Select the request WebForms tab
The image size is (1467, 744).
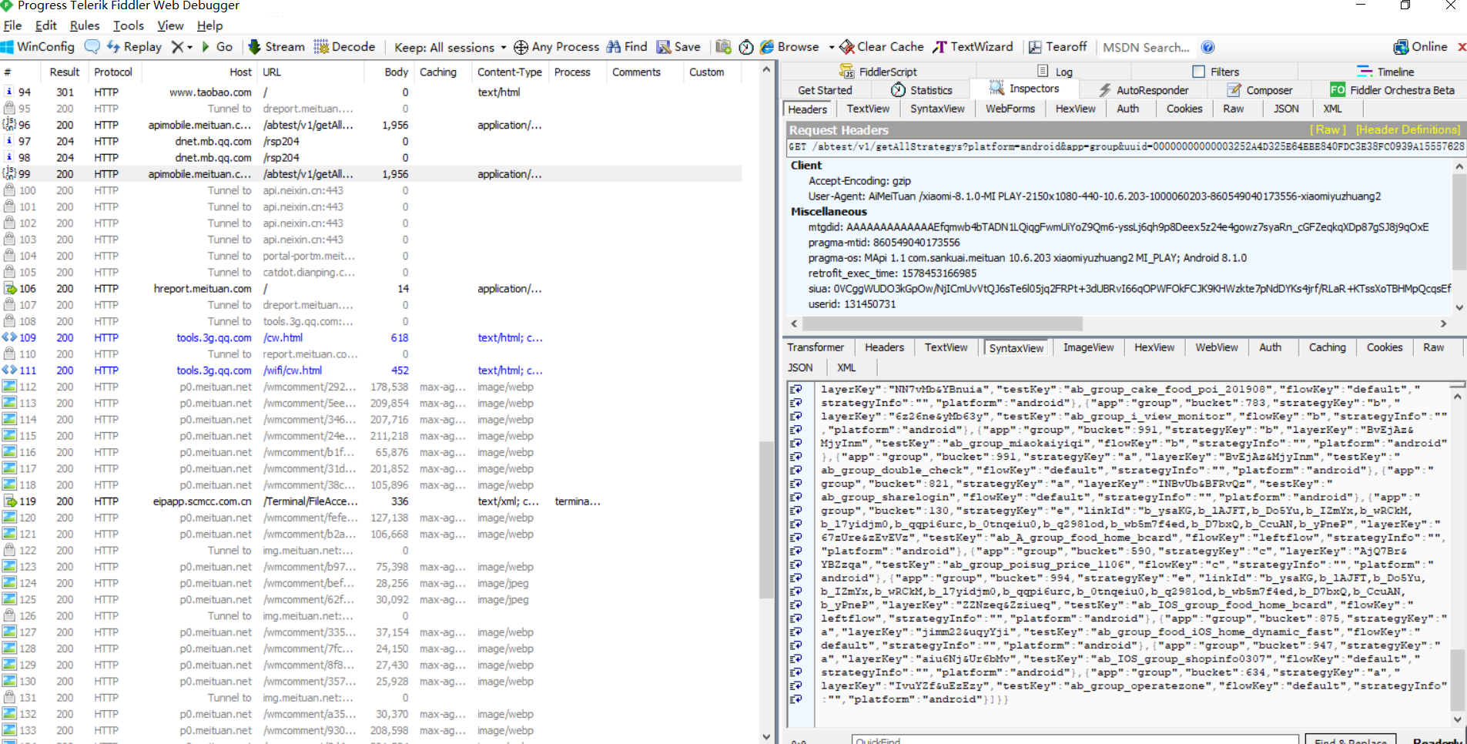click(x=1010, y=109)
